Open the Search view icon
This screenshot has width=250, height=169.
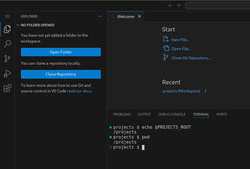click(7, 44)
